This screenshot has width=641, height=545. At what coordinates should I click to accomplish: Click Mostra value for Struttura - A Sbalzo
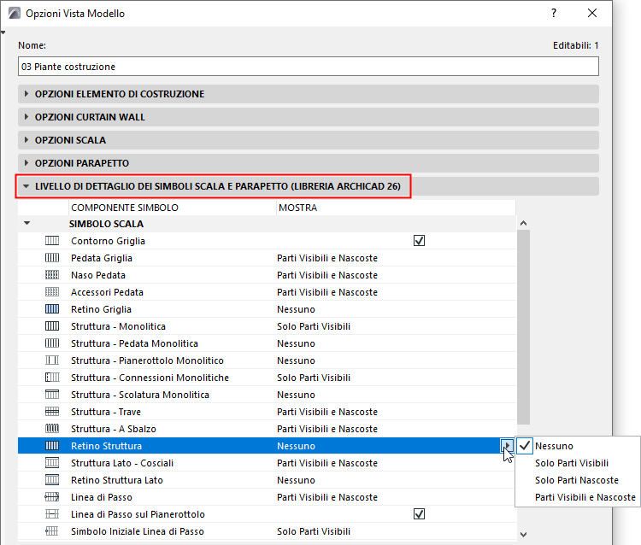pos(327,429)
